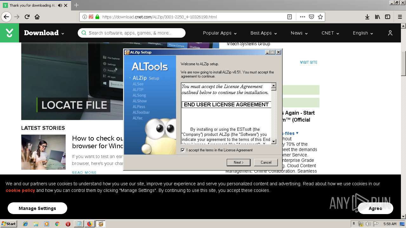Expand the Best Apps menu
Viewport: 406px width, 228px height.
pos(264,33)
